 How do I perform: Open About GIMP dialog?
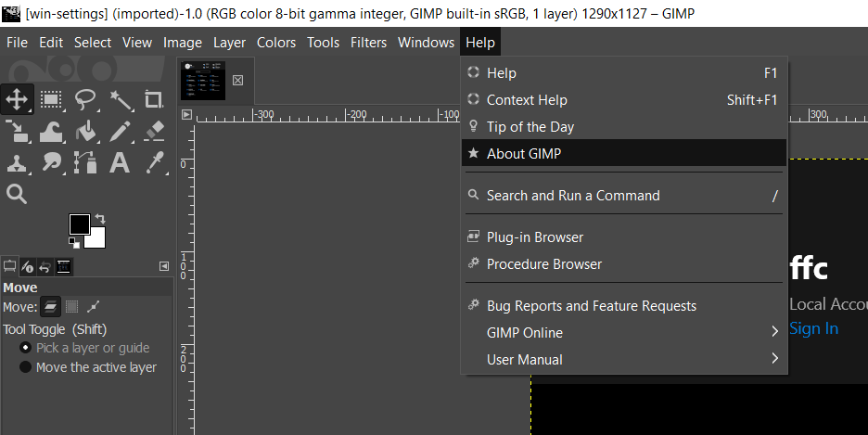pos(624,153)
